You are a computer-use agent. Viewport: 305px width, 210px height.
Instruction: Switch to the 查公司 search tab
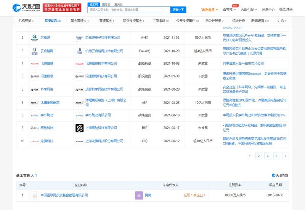click(94, 4)
